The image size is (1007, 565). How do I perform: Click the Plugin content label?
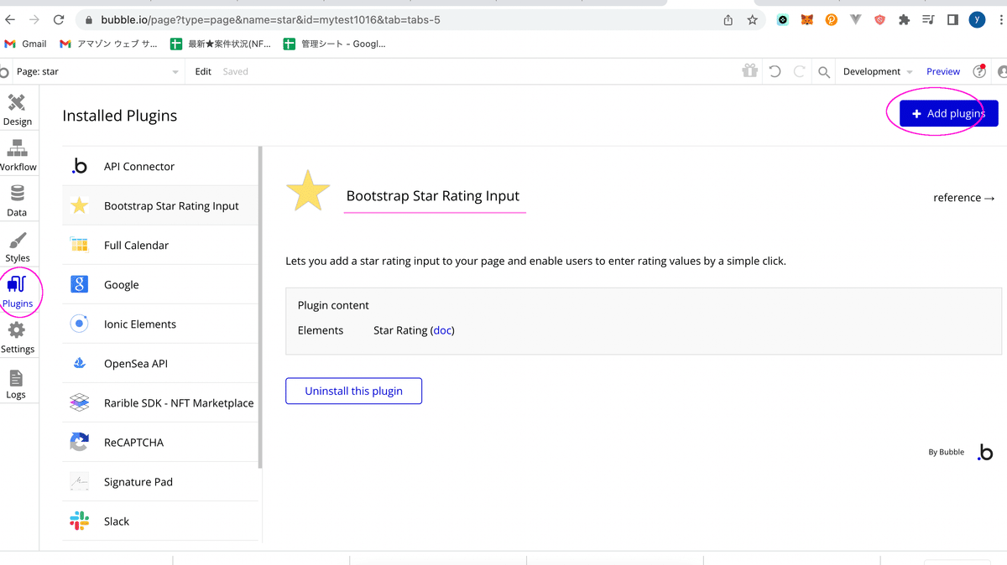point(333,305)
